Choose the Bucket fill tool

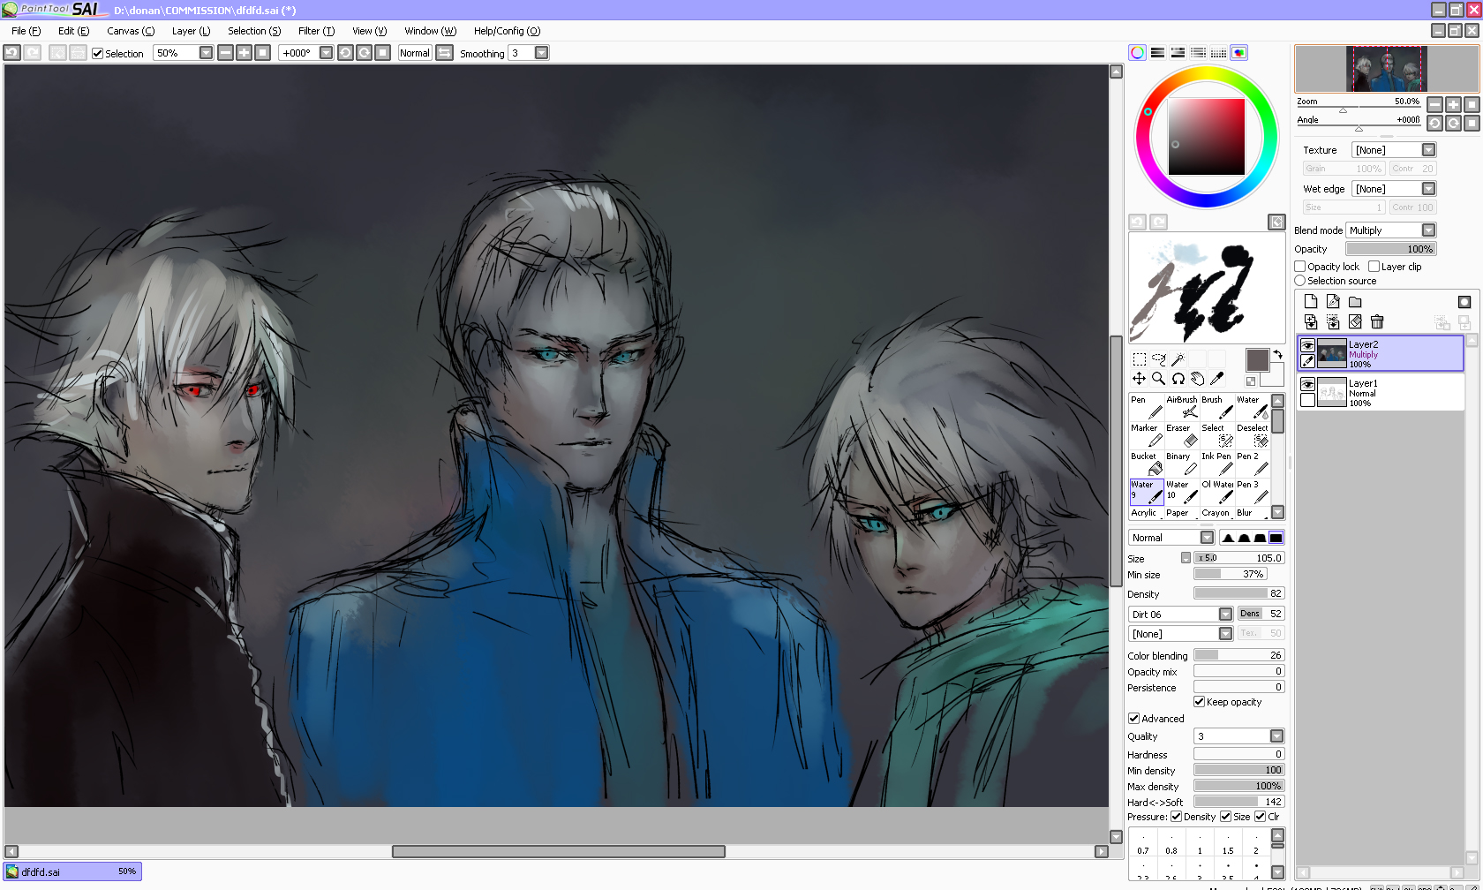1147,464
